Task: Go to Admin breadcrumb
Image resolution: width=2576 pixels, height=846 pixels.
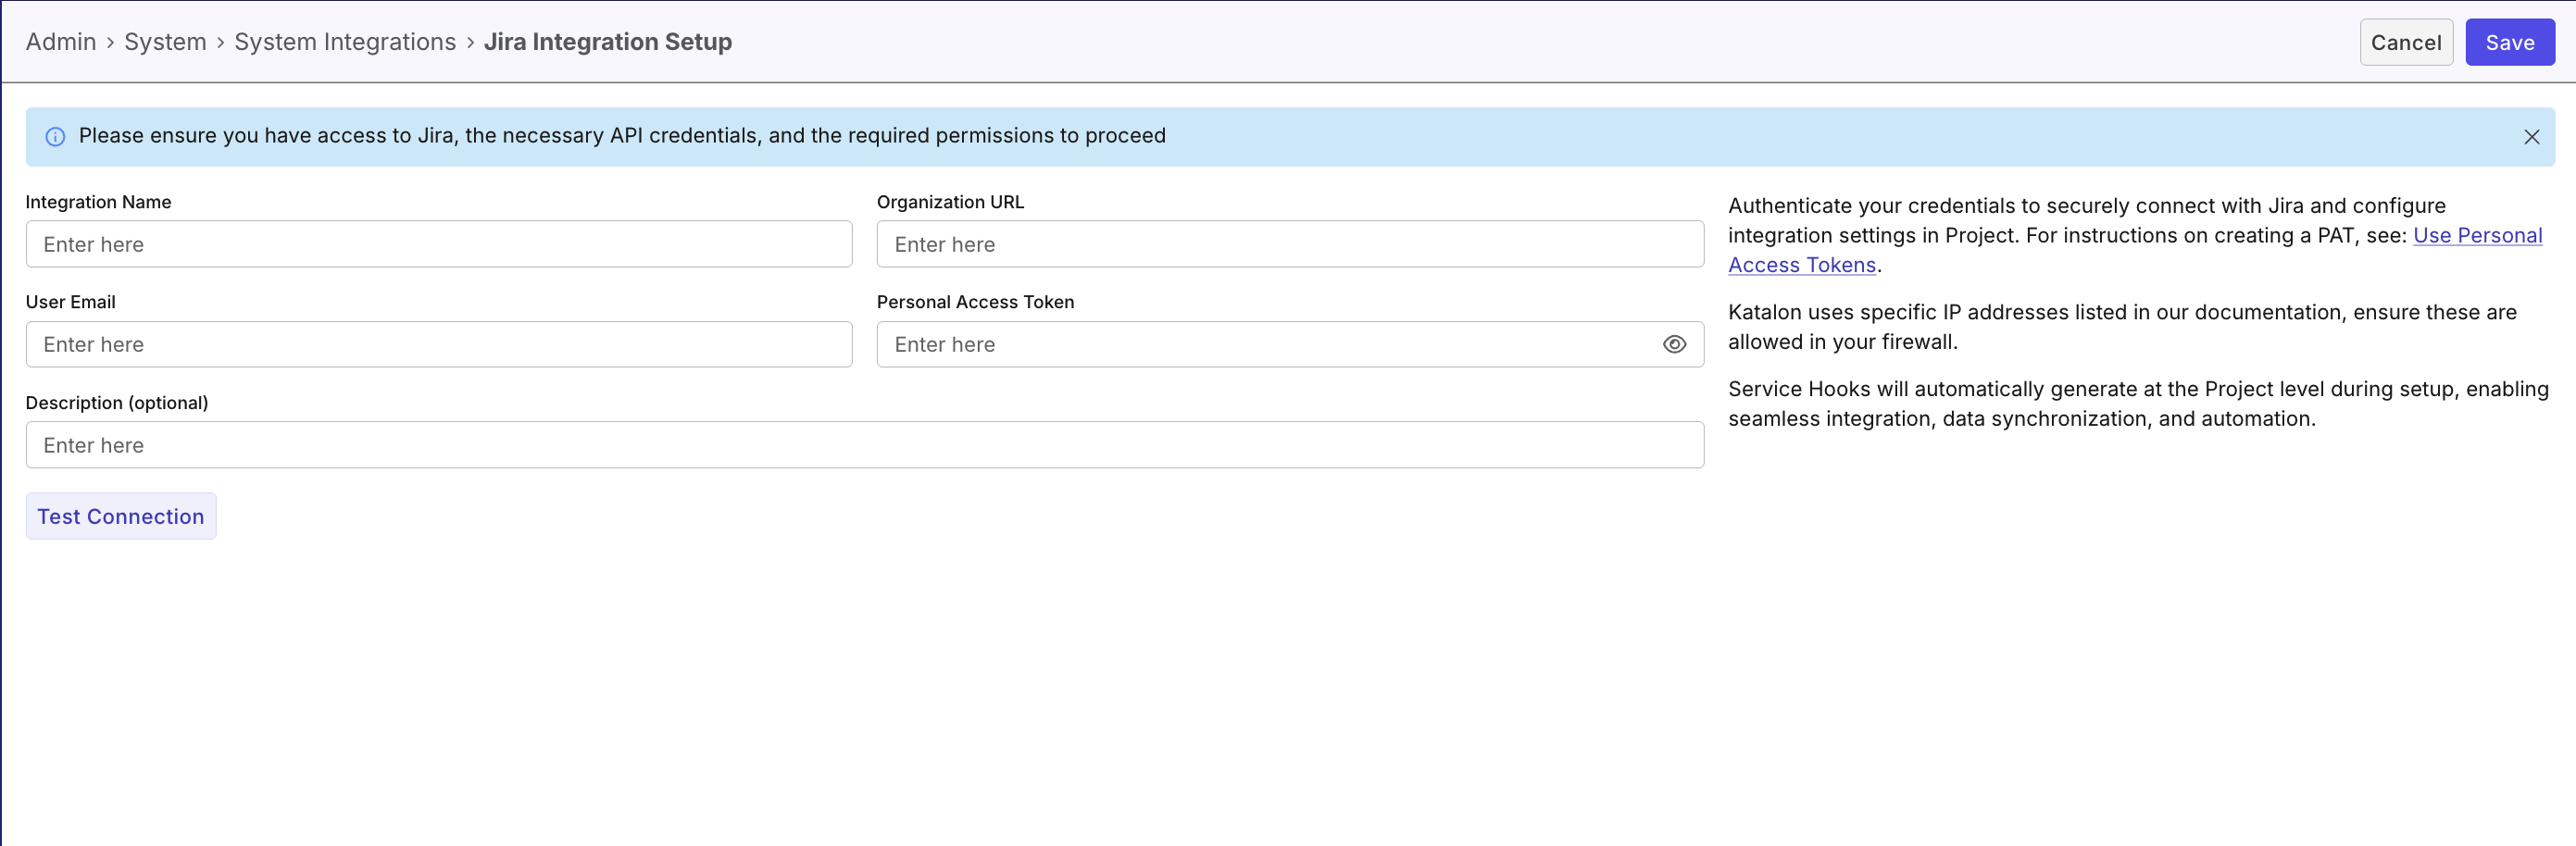Action: (x=61, y=42)
